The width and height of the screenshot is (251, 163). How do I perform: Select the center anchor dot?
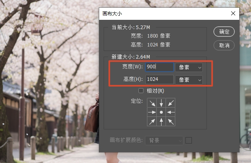(161, 112)
